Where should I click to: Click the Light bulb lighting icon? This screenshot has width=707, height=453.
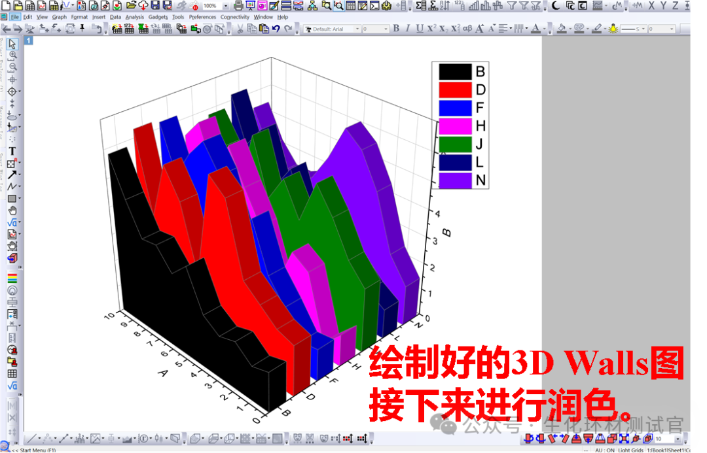(613, 29)
